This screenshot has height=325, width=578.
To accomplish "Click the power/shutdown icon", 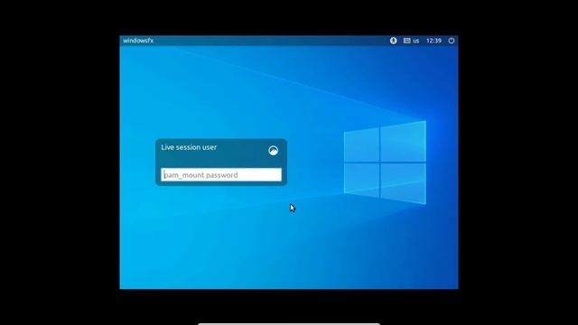I will point(452,41).
